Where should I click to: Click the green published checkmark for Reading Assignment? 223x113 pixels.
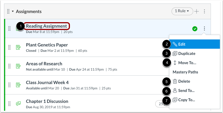tap(195, 29)
